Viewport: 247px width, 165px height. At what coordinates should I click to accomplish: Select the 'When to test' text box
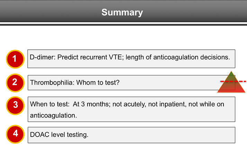click(x=131, y=109)
